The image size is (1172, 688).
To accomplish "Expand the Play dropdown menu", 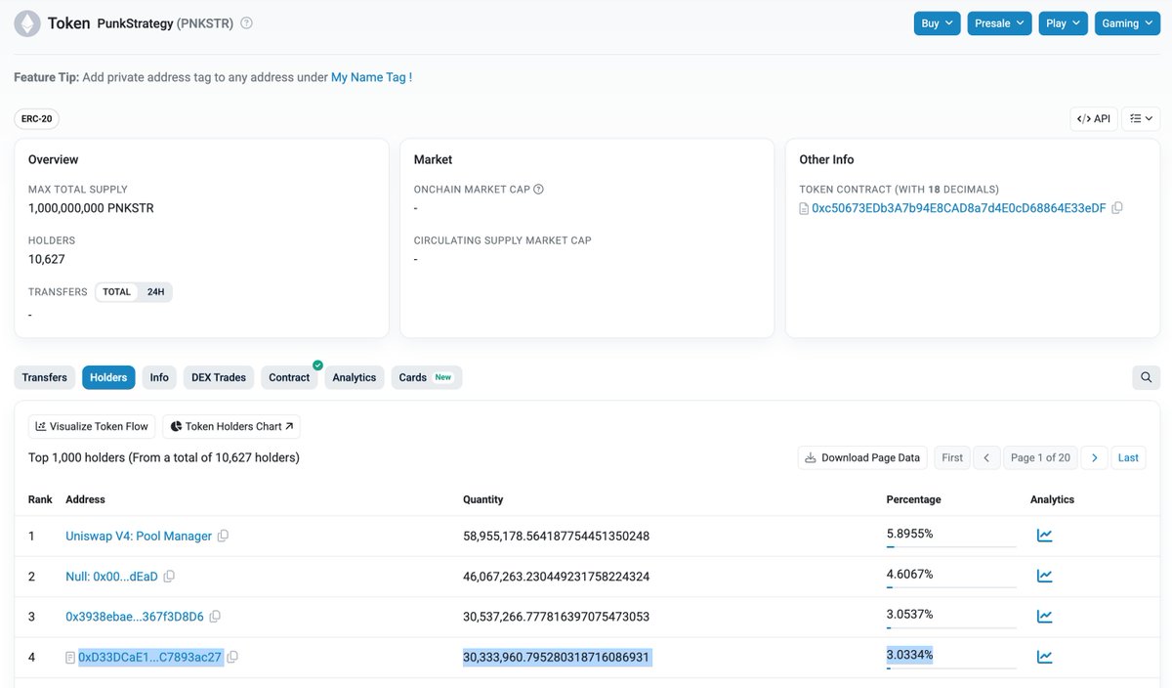I will click(x=1064, y=23).
